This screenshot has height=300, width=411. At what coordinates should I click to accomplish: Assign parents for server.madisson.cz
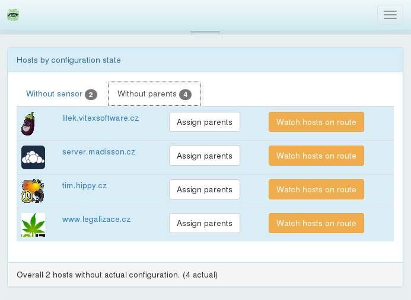point(205,156)
